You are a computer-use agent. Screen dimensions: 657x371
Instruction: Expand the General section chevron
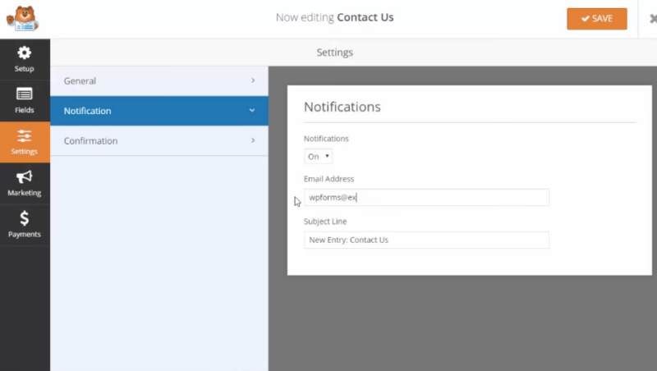[x=253, y=80]
